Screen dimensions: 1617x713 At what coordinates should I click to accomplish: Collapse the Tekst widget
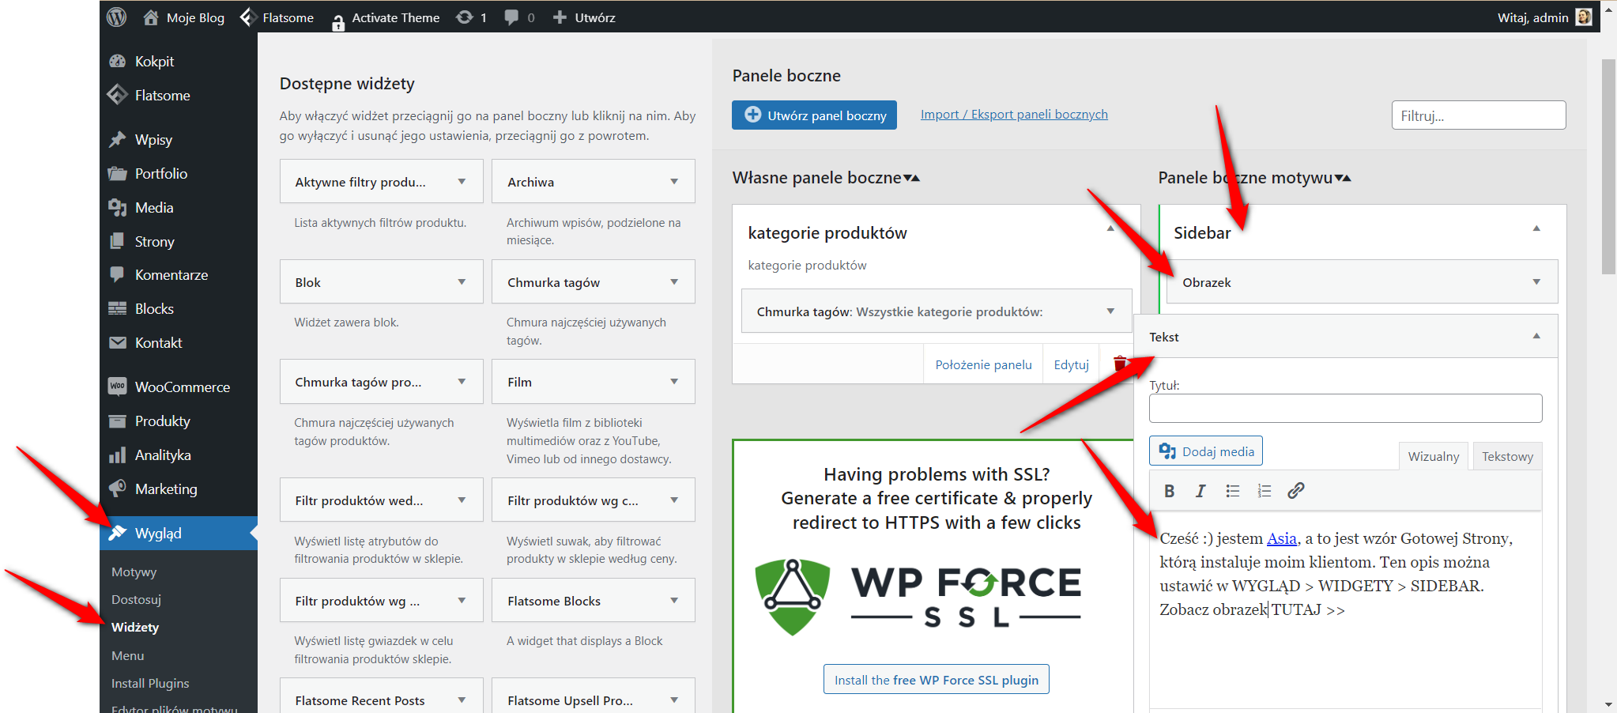pos(1536,337)
